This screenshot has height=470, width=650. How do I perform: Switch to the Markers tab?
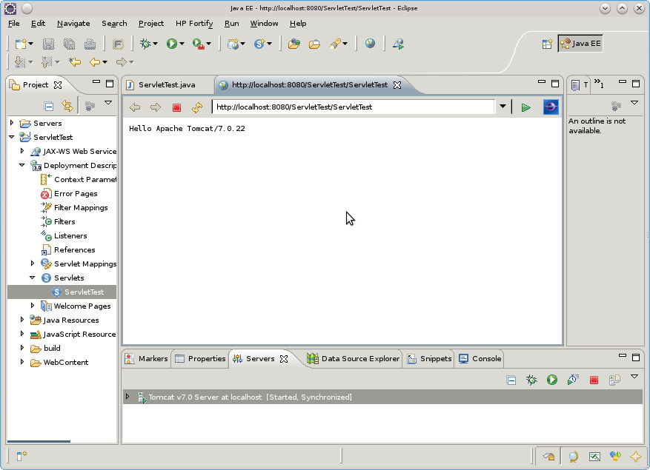tap(147, 359)
